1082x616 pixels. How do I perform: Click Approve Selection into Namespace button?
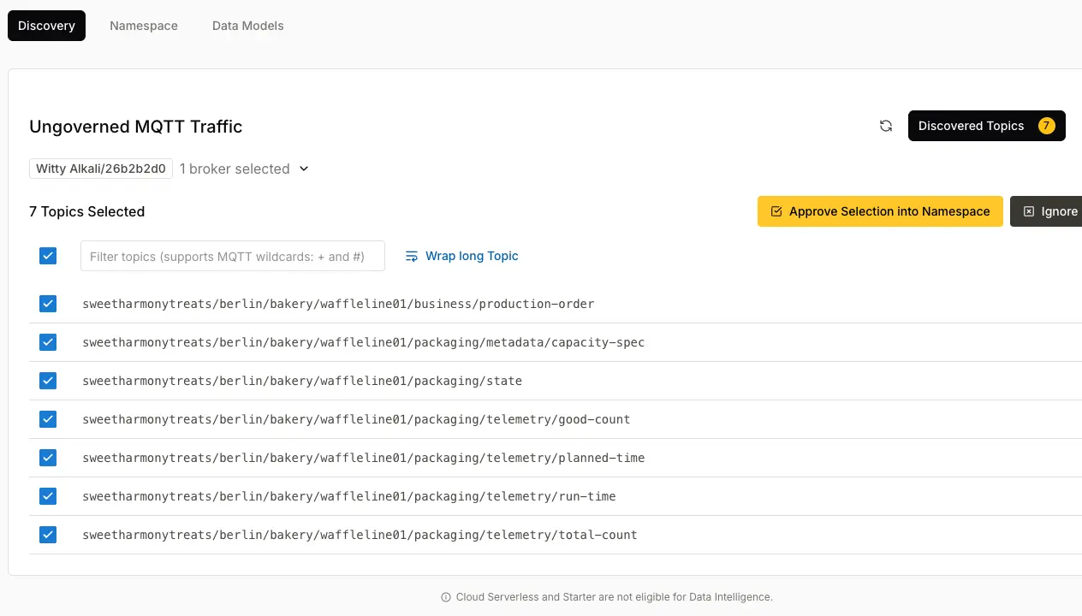coord(880,211)
